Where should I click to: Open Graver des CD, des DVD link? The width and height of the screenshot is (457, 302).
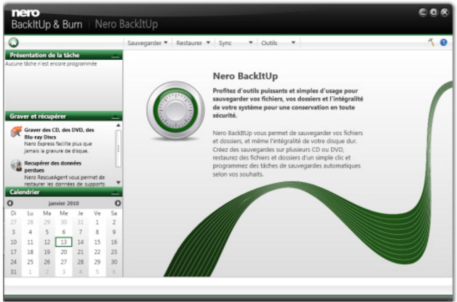point(59,133)
